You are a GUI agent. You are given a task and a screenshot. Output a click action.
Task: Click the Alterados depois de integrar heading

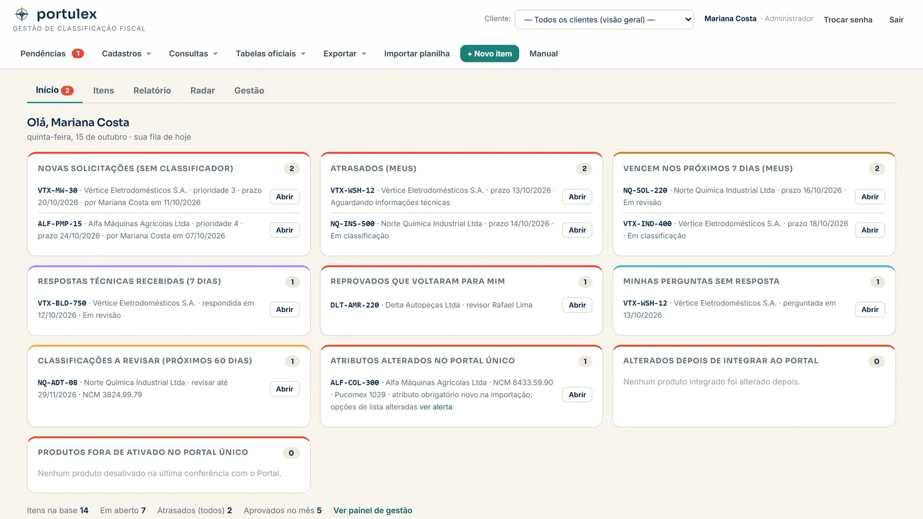[721, 360]
